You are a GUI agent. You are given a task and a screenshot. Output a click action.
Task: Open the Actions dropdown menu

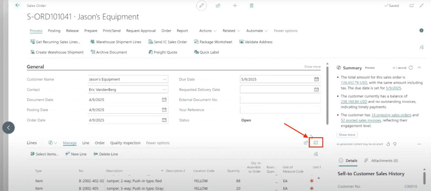pos(208,31)
